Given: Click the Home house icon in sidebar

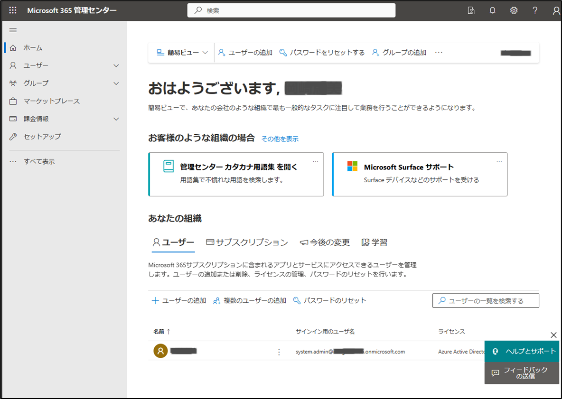Looking at the screenshot, I should coord(13,47).
